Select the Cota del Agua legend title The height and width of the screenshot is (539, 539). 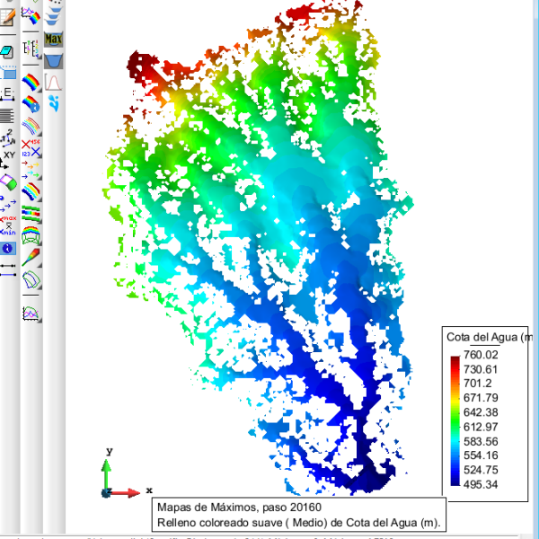point(490,337)
